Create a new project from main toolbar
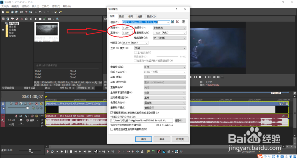 tap(3, 12)
